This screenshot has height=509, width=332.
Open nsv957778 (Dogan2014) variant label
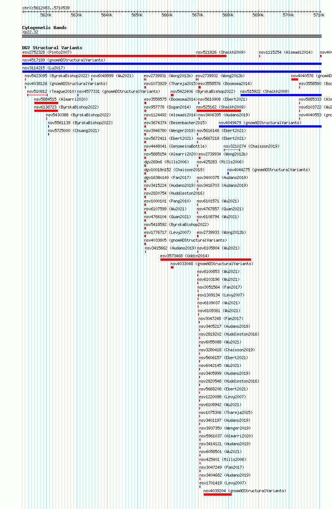[x=167, y=107]
